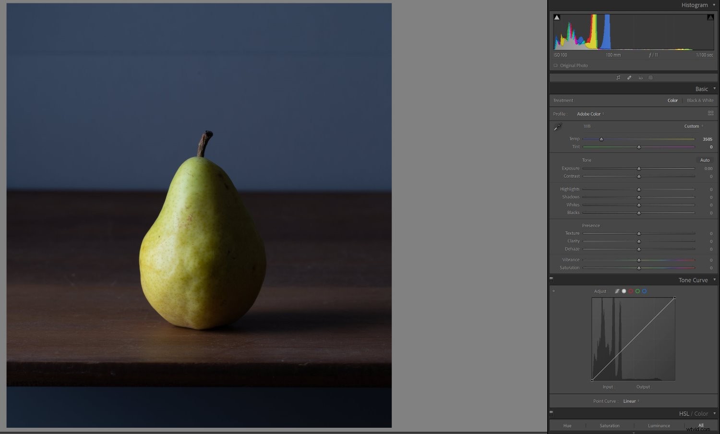Open the Adobe Color profile dropdown
This screenshot has height=434, width=720.
pyautogui.click(x=590, y=114)
